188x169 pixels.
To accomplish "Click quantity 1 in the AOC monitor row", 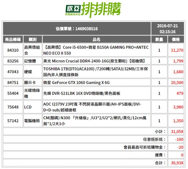I will [x=159, y=107].
